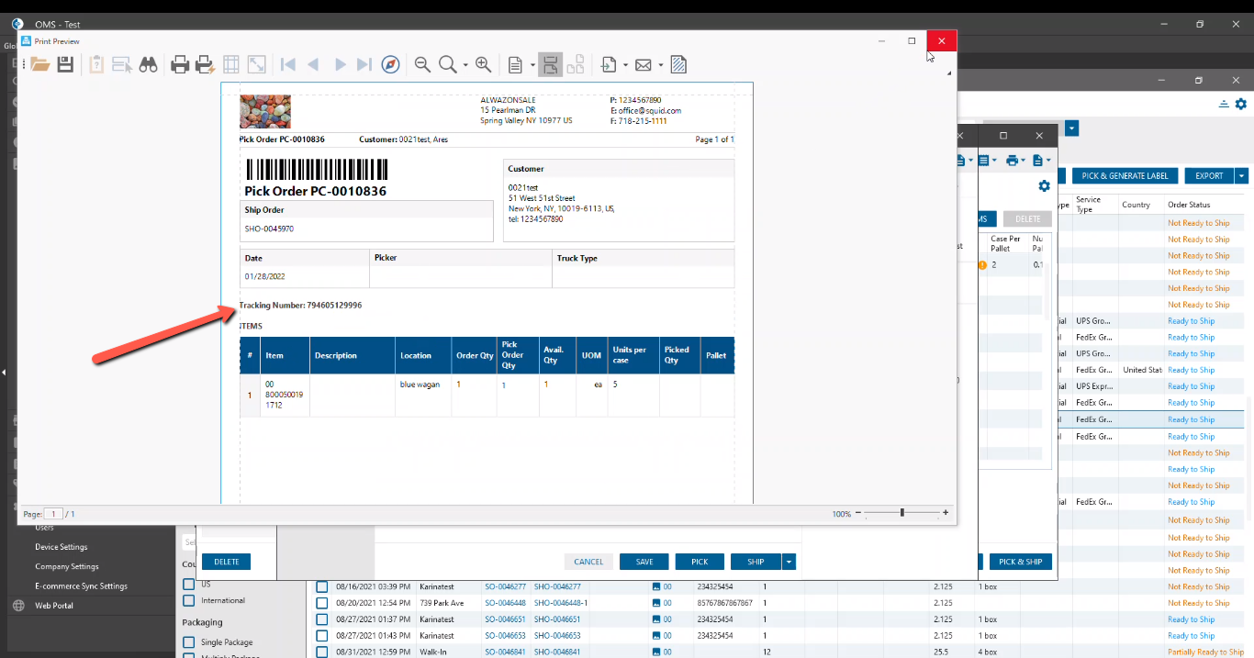Open Find with the binoculars icon
Viewport: 1254px width, 658px height.
(x=148, y=64)
